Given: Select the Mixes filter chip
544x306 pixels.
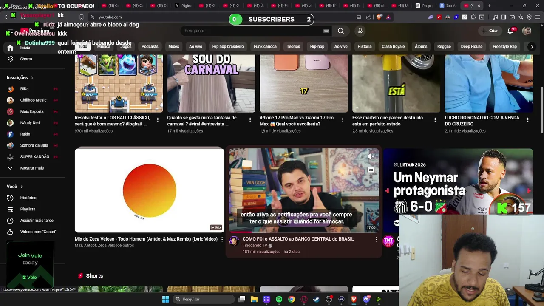Looking at the screenshot, I should coord(173,46).
